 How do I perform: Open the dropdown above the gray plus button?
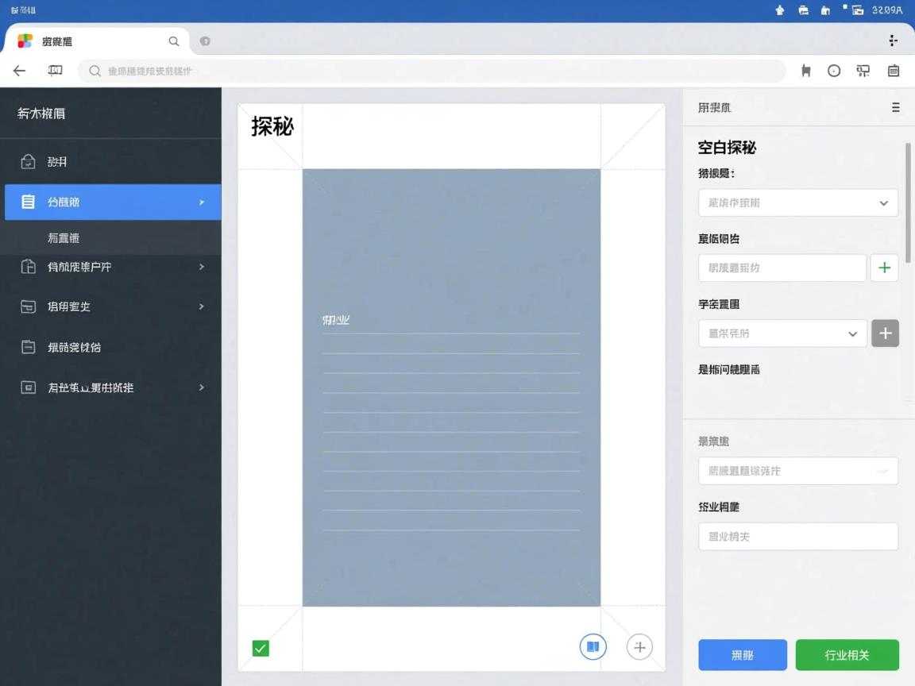click(x=782, y=333)
